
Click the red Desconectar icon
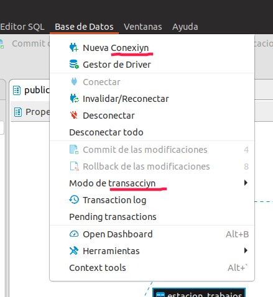(x=74, y=115)
